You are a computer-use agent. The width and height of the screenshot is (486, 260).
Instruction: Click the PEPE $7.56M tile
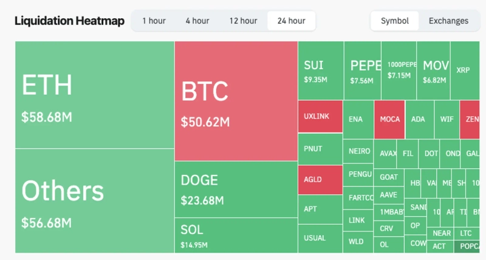pos(363,70)
